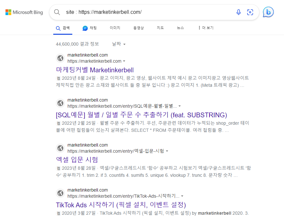
Task: Click the magnifying glass search icon
Action: click(57, 12)
